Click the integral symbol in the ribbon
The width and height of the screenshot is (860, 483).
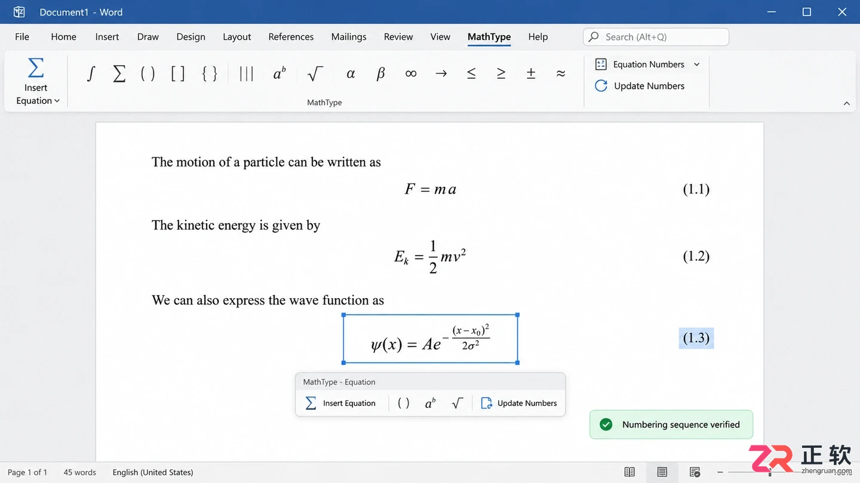coord(91,73)
